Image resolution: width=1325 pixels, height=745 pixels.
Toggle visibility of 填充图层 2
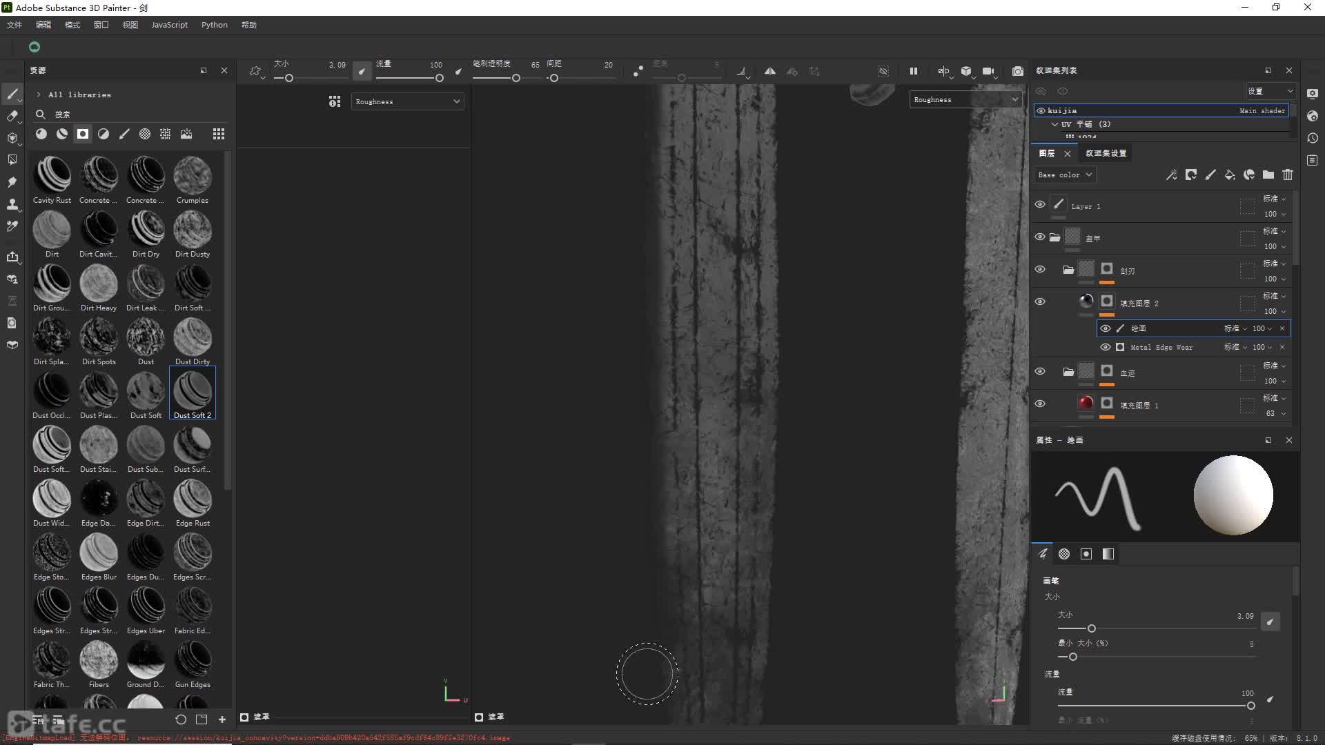[x=1040, y=301]
